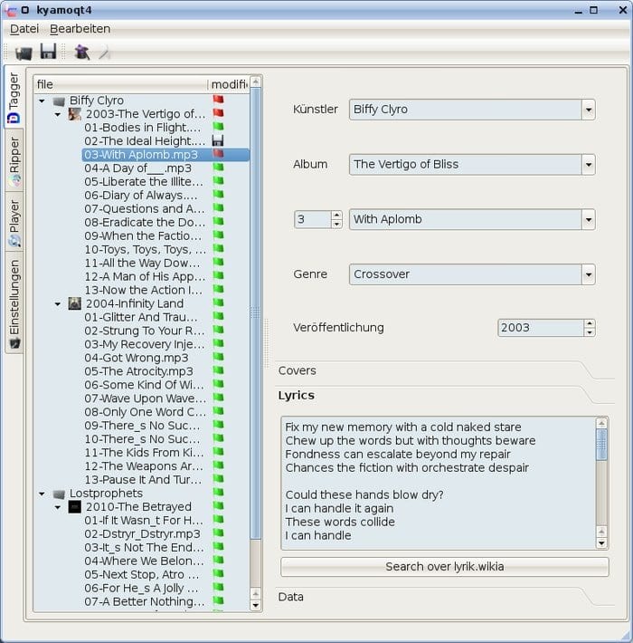
Task: Click green flag beside 01-Bodies in Flight
Action: point(218,127)
